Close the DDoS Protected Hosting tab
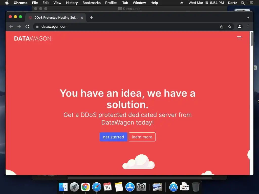259x194 pixels. coord(82,18)
